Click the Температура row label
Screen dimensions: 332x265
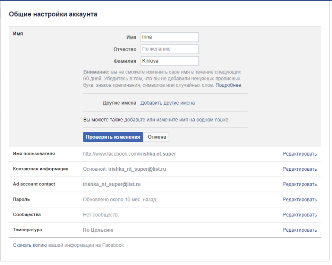tap(27, 230)
